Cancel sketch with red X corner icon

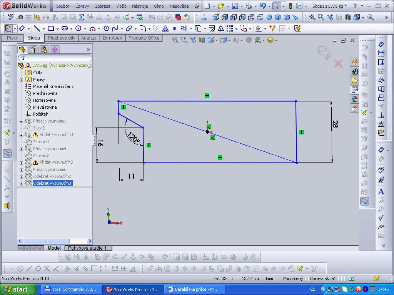click(338, 63)
